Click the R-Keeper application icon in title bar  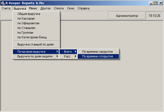[x=3, y=3]
